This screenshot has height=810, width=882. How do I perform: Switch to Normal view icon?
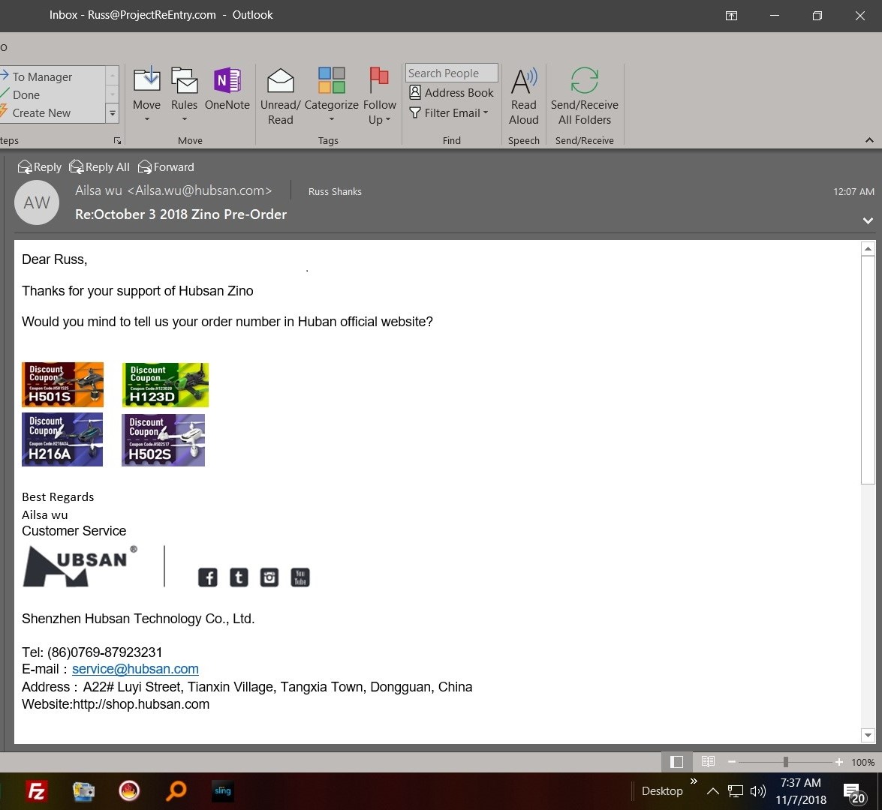tap(676, 762)
